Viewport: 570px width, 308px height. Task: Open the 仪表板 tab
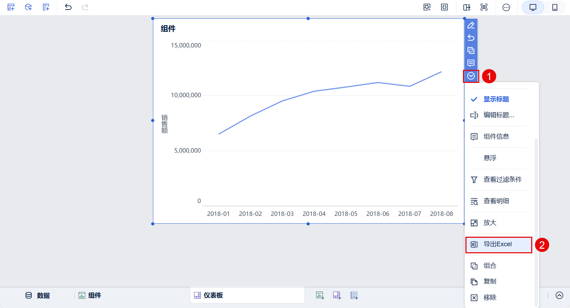point(213,295)
